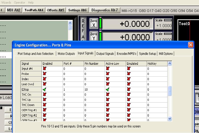Toggle the Probe Enabled red X
The image size is (199, 133).
[45, 74]
